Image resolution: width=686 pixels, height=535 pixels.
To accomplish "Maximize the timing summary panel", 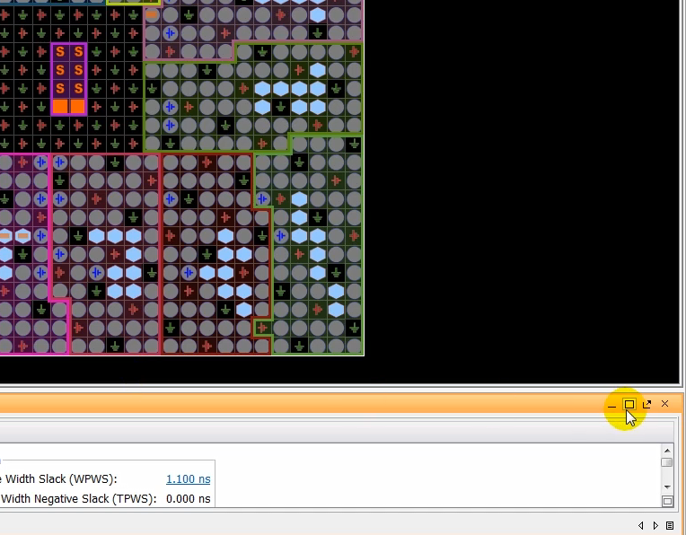I will pyautogui.click(x=629, y=405).
